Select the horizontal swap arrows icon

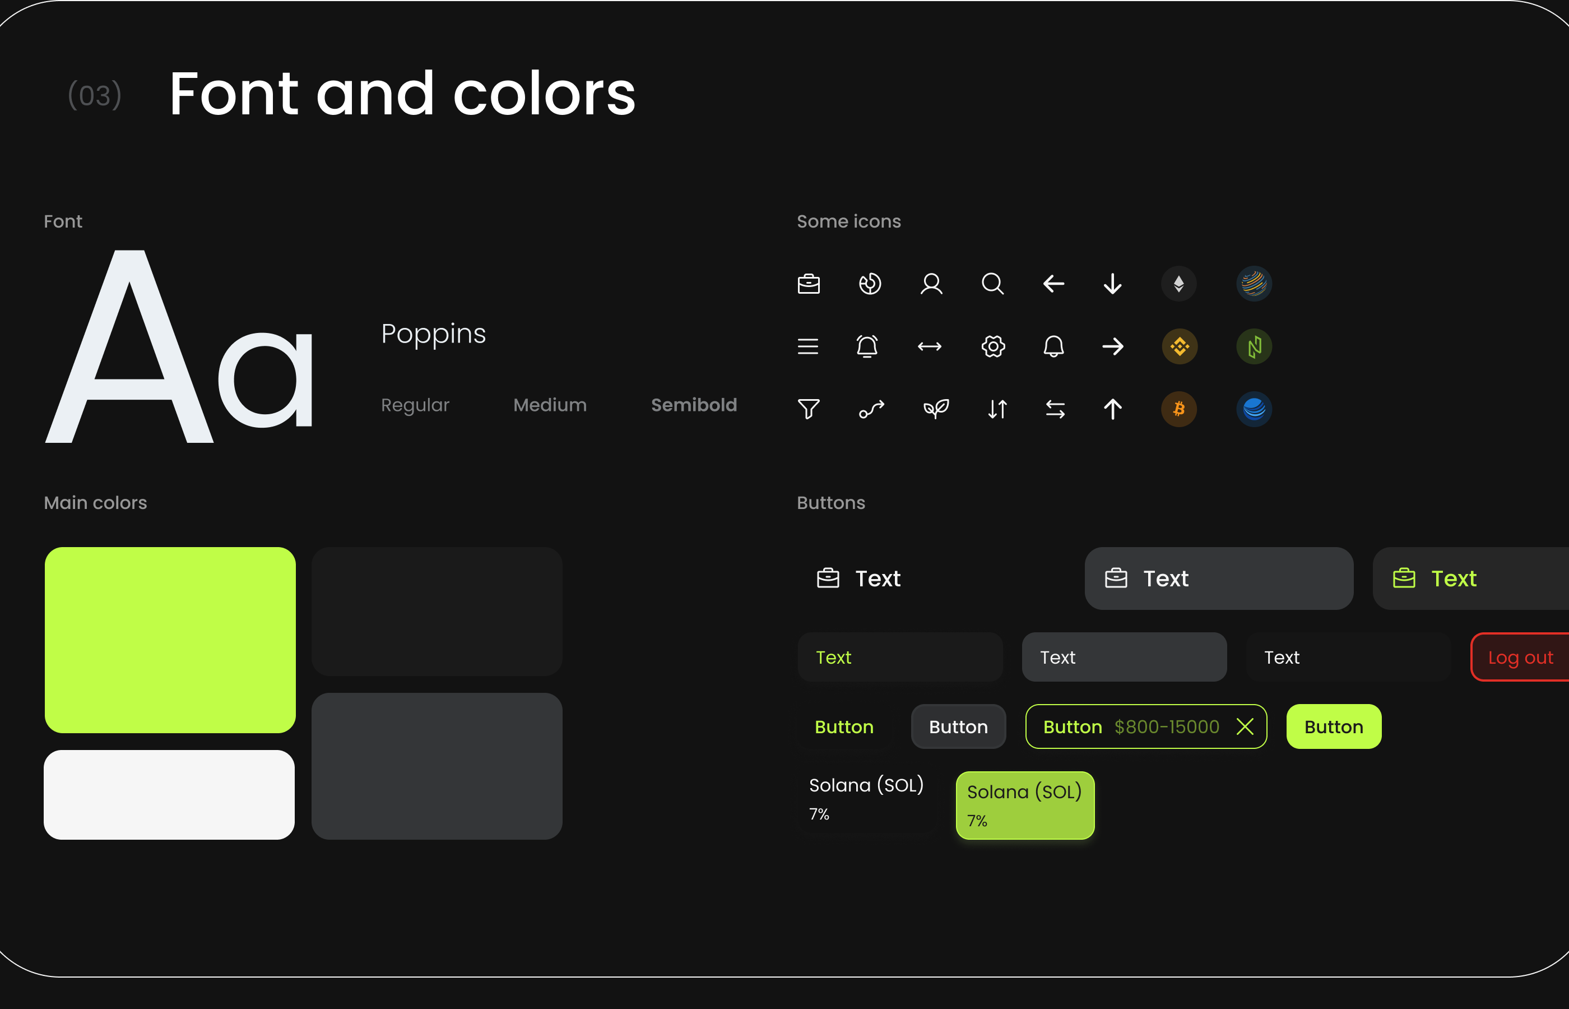pos(1055,409)
